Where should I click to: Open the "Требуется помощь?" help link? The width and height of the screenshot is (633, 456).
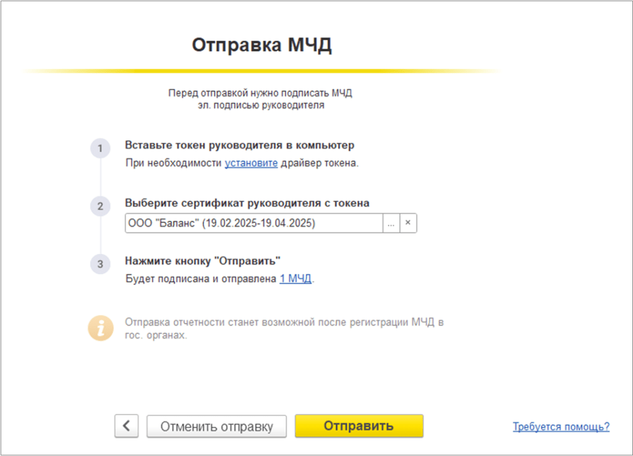(561, 426)
